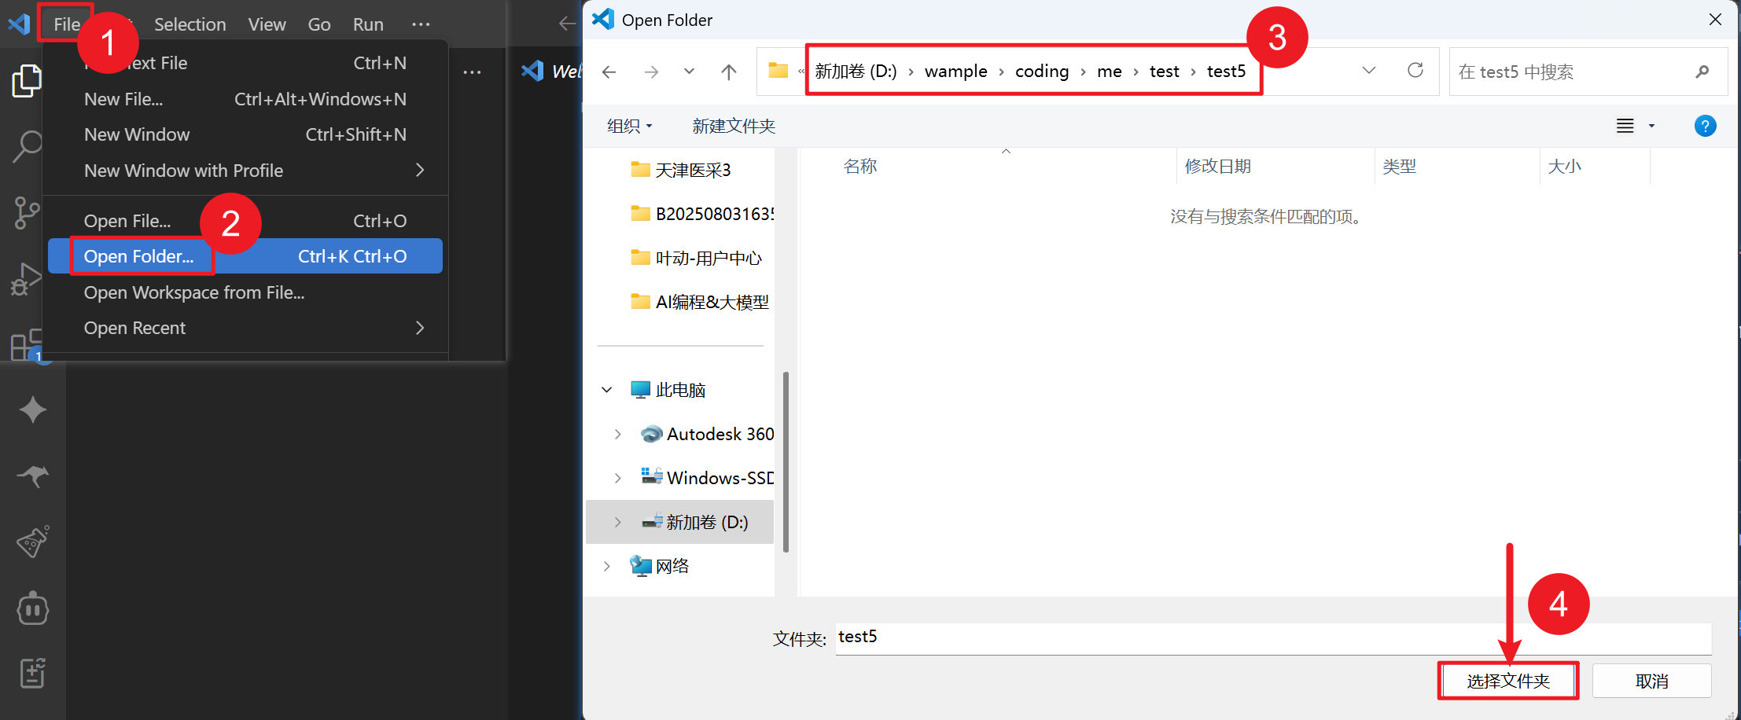Screen dimensions: 1741x720
Task: Select Open Folder... menu entry
Action: [139, 256]
